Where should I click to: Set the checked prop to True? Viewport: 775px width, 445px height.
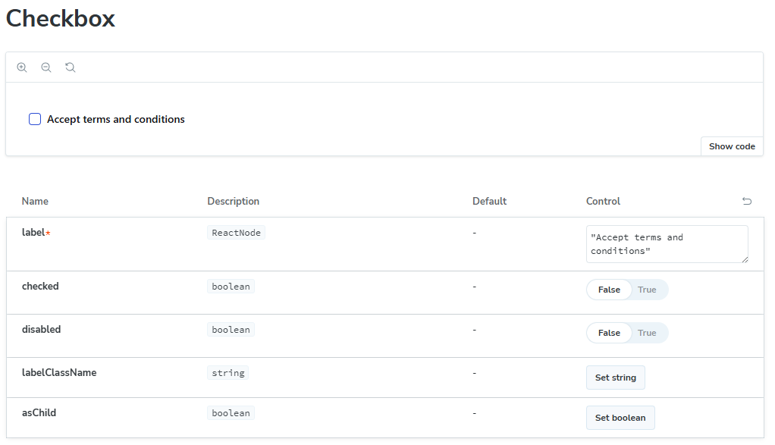click(x=647, y=290)
